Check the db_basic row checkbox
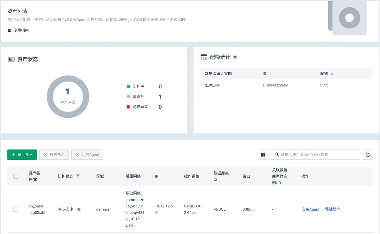The height and width of the screenshot is (234, 380). click(16, 209)
